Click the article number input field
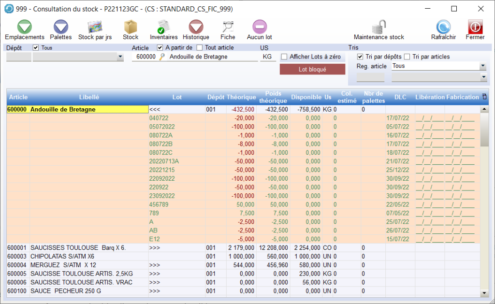Screen dimensions: 495x304 (x=144, y=57)
